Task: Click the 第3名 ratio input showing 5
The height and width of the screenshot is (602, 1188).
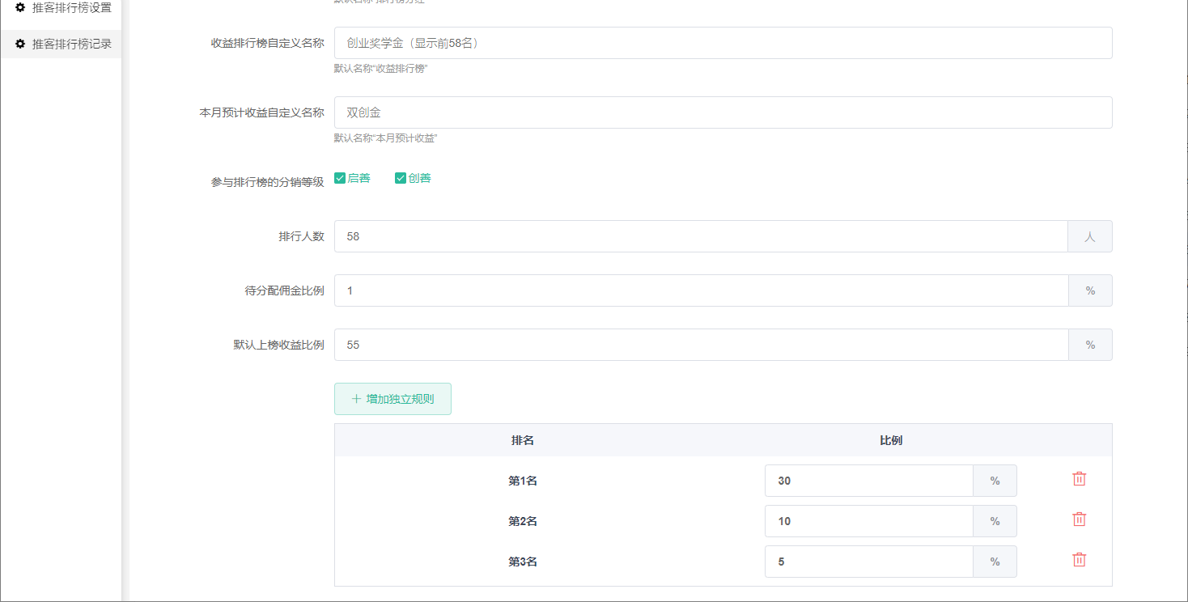Action: coord(868,562)
